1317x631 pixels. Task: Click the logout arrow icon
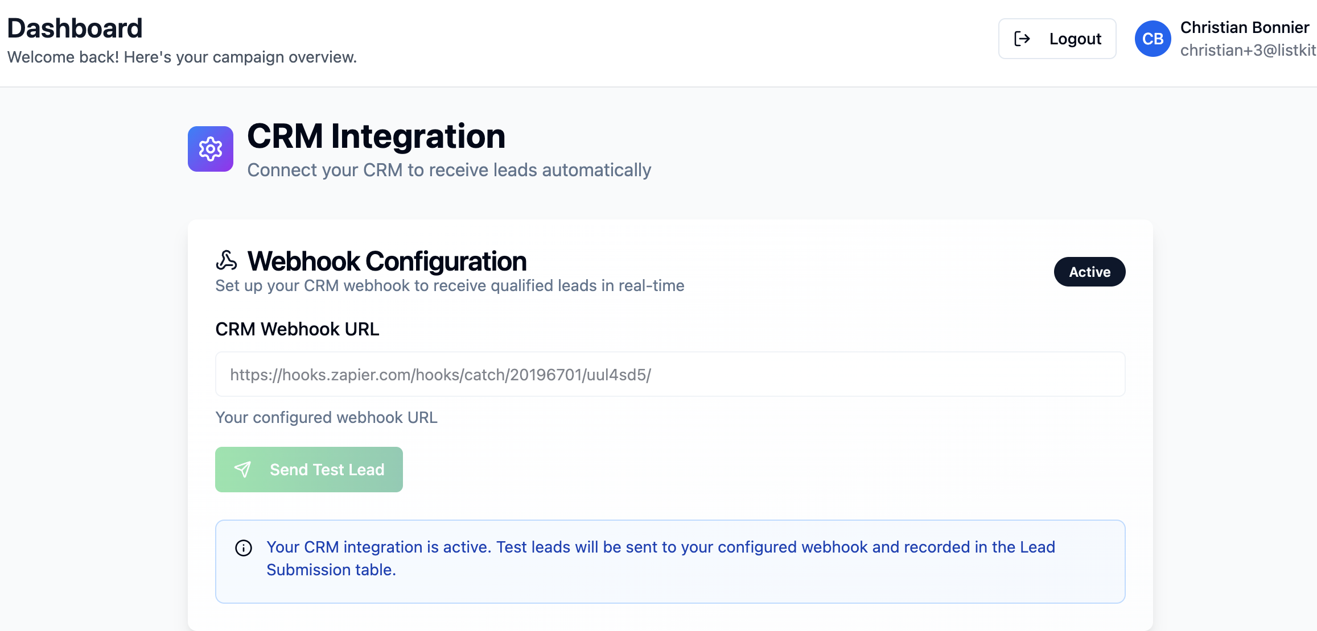pos(1022,39)
